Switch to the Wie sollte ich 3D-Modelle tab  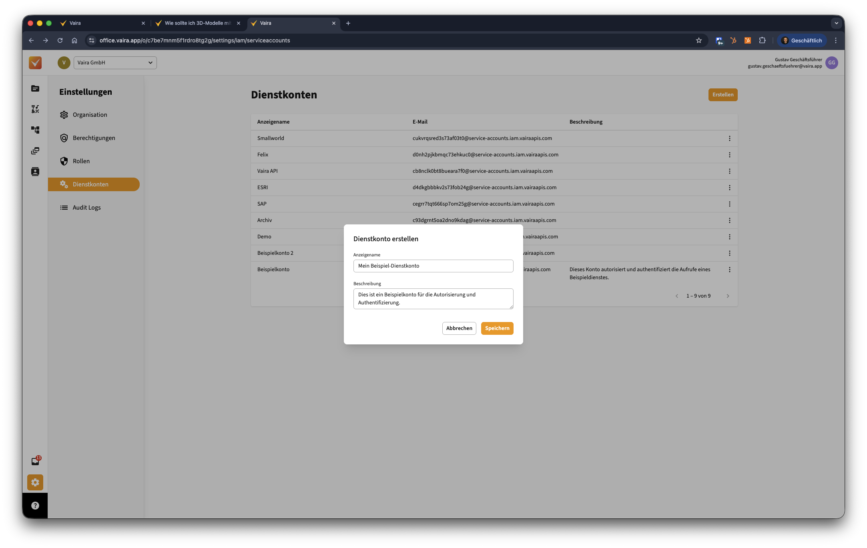click(198, 23)
